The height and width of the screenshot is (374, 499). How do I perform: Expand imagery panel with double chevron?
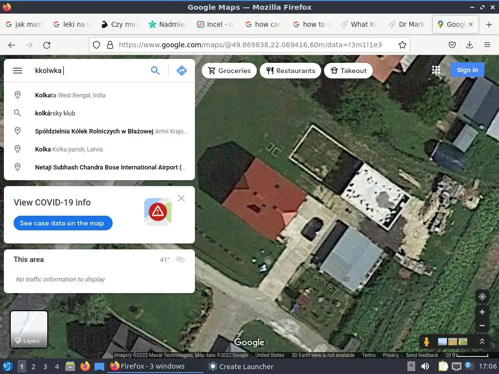click(482, 341)
